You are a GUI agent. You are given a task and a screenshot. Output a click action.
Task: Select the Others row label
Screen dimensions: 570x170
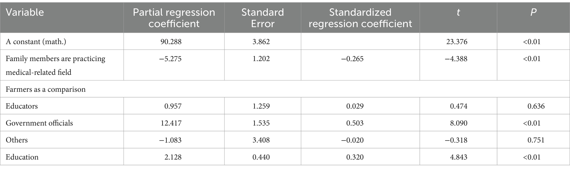[17, 140]
